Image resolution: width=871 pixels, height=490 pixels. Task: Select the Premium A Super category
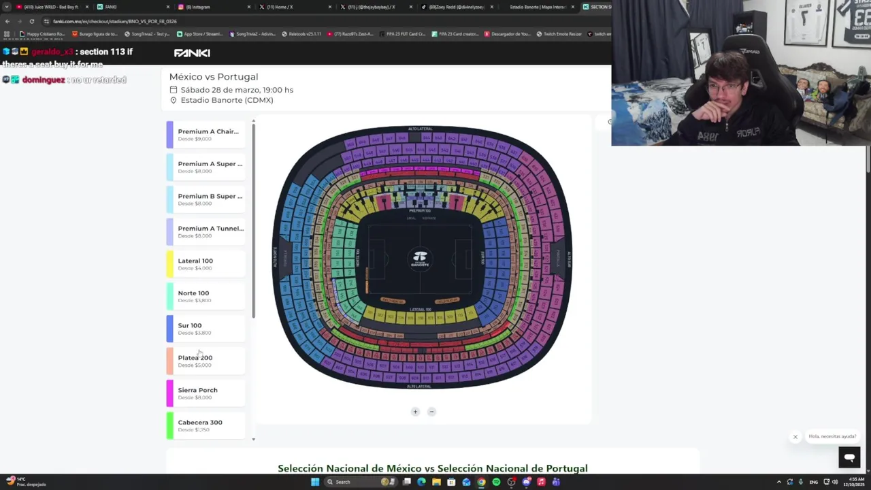tap(206, 167)
